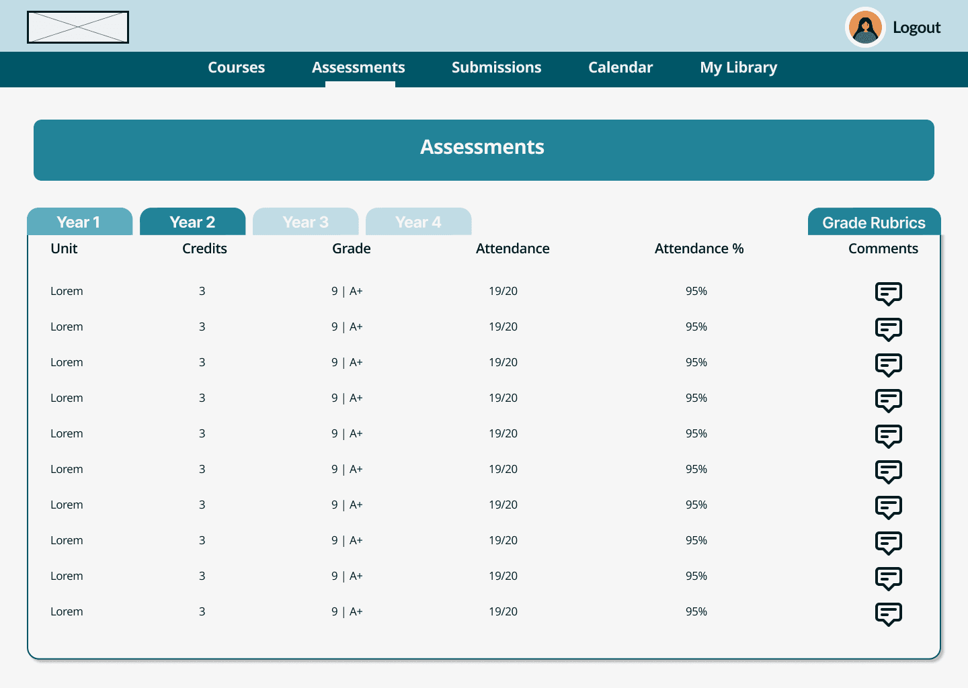968x688 pixels.
Task: Open comments icon in the fourth Lorem row
Action: [x=888, y=400]
